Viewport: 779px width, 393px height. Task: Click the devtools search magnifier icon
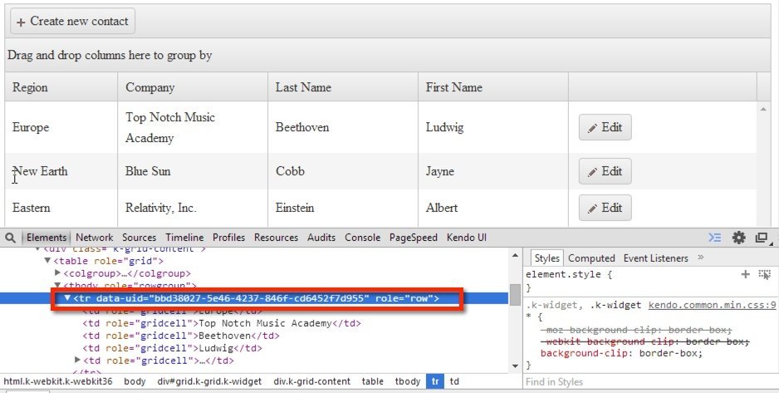10,238
